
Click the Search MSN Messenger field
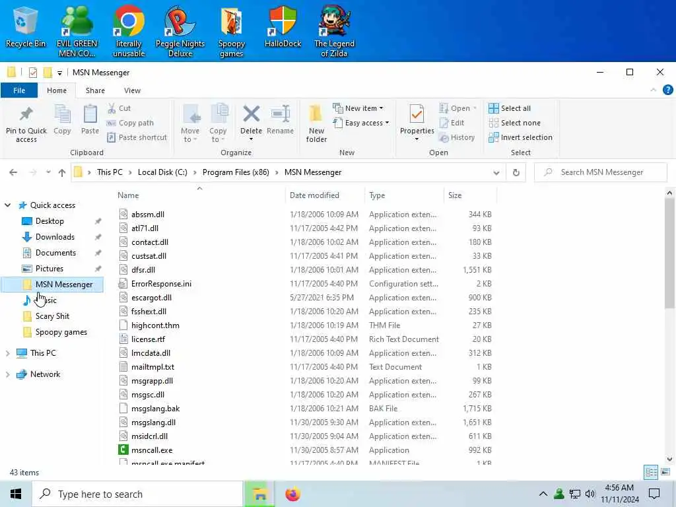click(601, 172)
